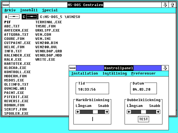This screenshot has width=178, height=133.
Task: Click the Dubbelklickning slider thumb
Action: [x=144, y=112]
